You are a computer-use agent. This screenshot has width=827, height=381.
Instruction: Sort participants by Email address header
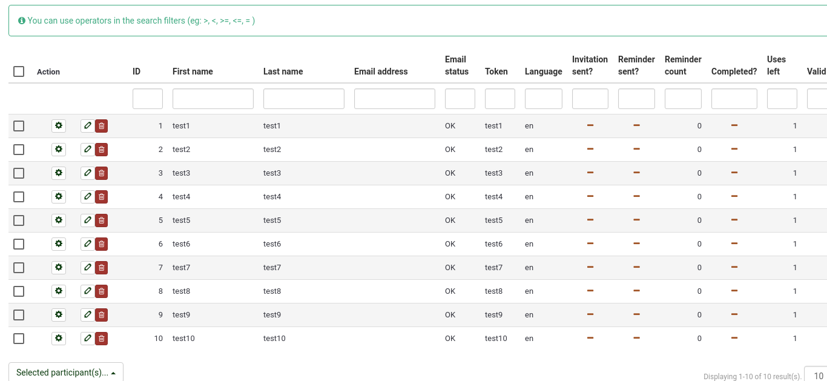(381, 71)
